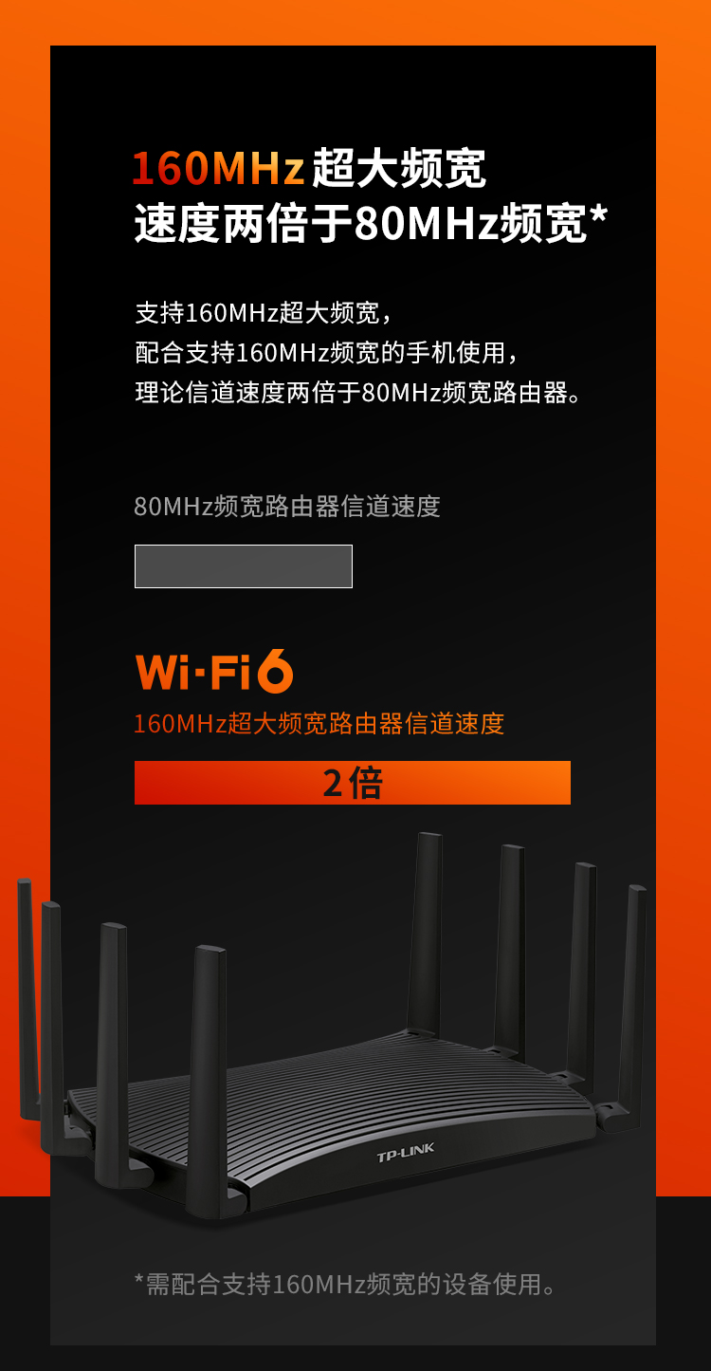Screen dimensions: 711x1371
Task: Click the router's far-right antenna
Action: pyautogui.click(x=630, y=1006)
